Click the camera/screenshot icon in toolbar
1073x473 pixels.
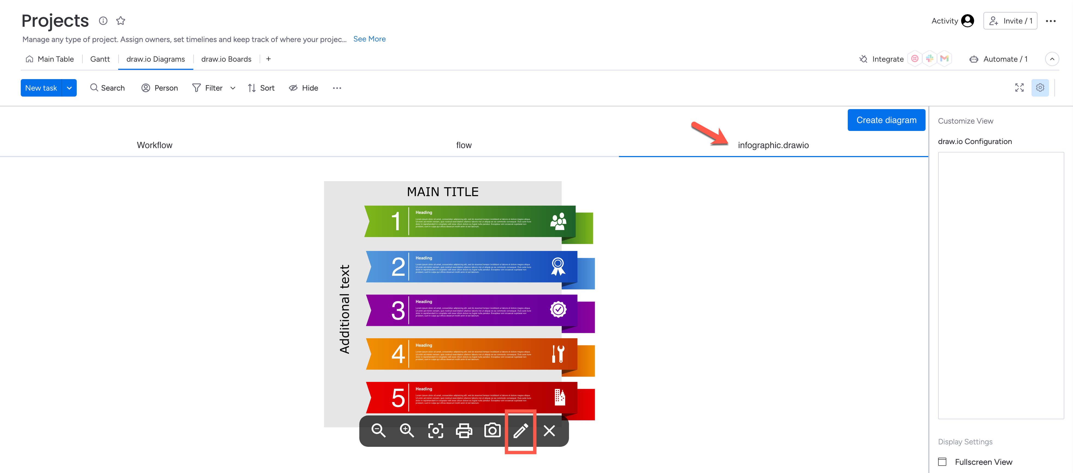pos(491,431)
